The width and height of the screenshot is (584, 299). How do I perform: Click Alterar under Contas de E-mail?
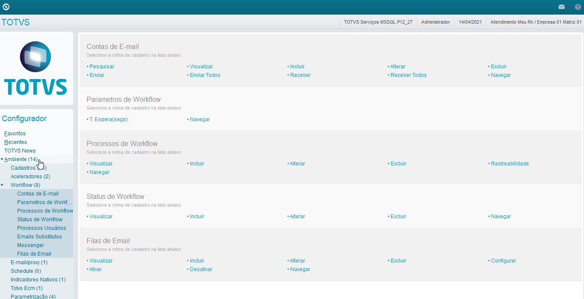click(x=398, y=67)
